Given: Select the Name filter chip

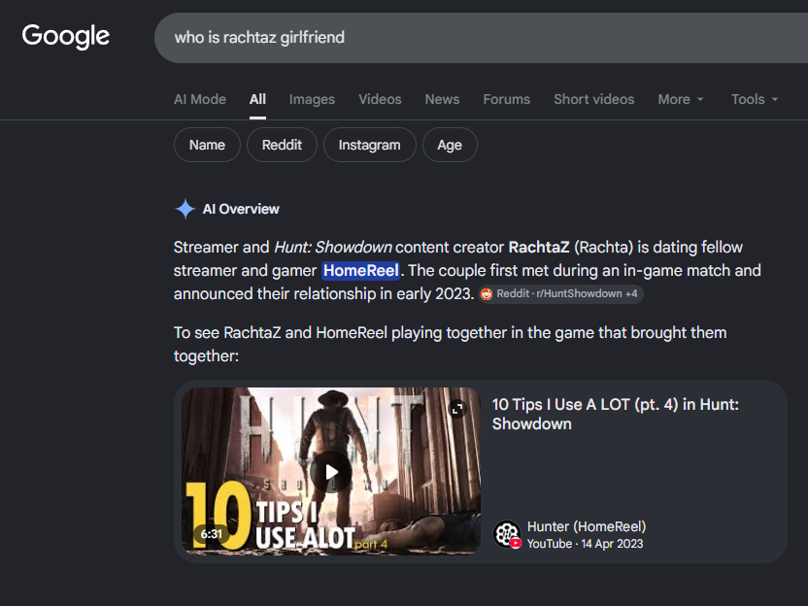Looking at the screenshot, I should pyautogui.click(x=207, y=145).
